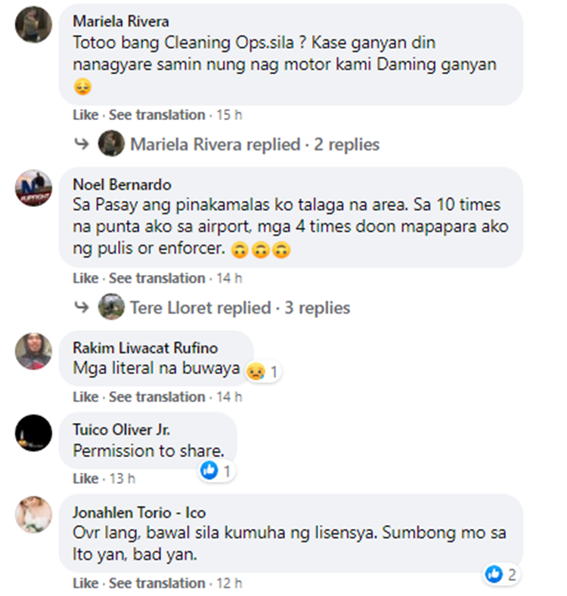View the two likes on Jonahlen's comment

(501, 574)
